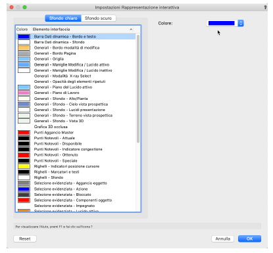Sort by Elemento interfaccia column header
Viewport: 273px width, 253px height.
coord(82,30)
